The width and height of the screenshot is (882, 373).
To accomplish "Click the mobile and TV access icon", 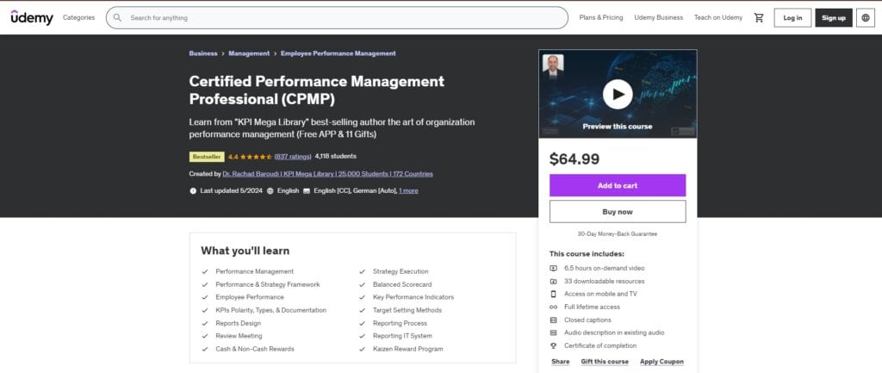I will [554, 295].
